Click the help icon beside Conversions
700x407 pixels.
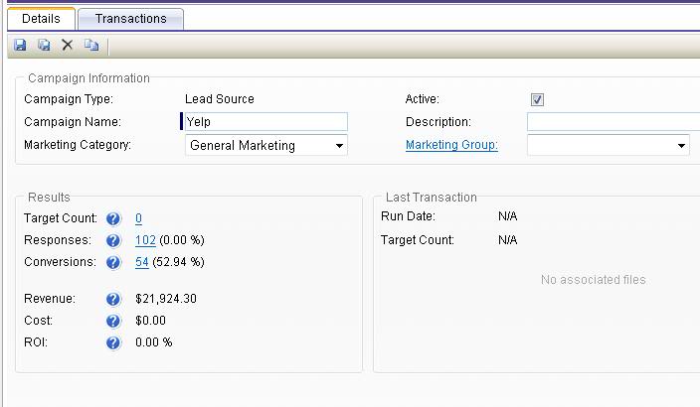[x=113, y=262]
